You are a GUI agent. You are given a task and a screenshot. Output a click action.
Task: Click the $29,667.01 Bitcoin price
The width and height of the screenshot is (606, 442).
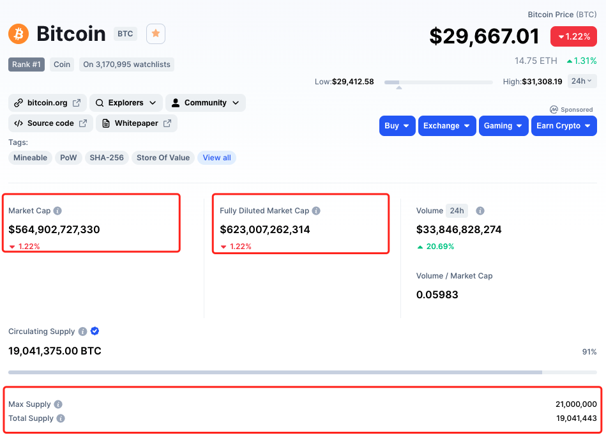[484, 36]
